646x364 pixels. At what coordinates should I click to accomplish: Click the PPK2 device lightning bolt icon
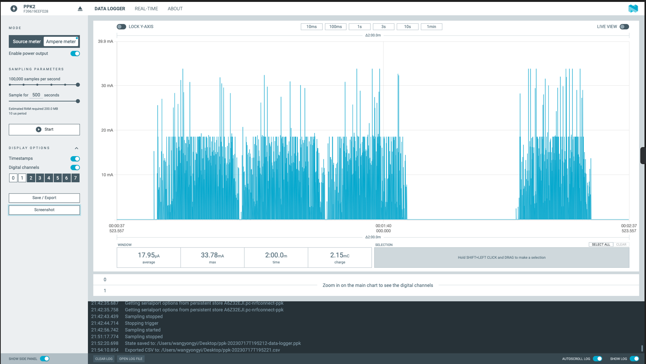14,9
